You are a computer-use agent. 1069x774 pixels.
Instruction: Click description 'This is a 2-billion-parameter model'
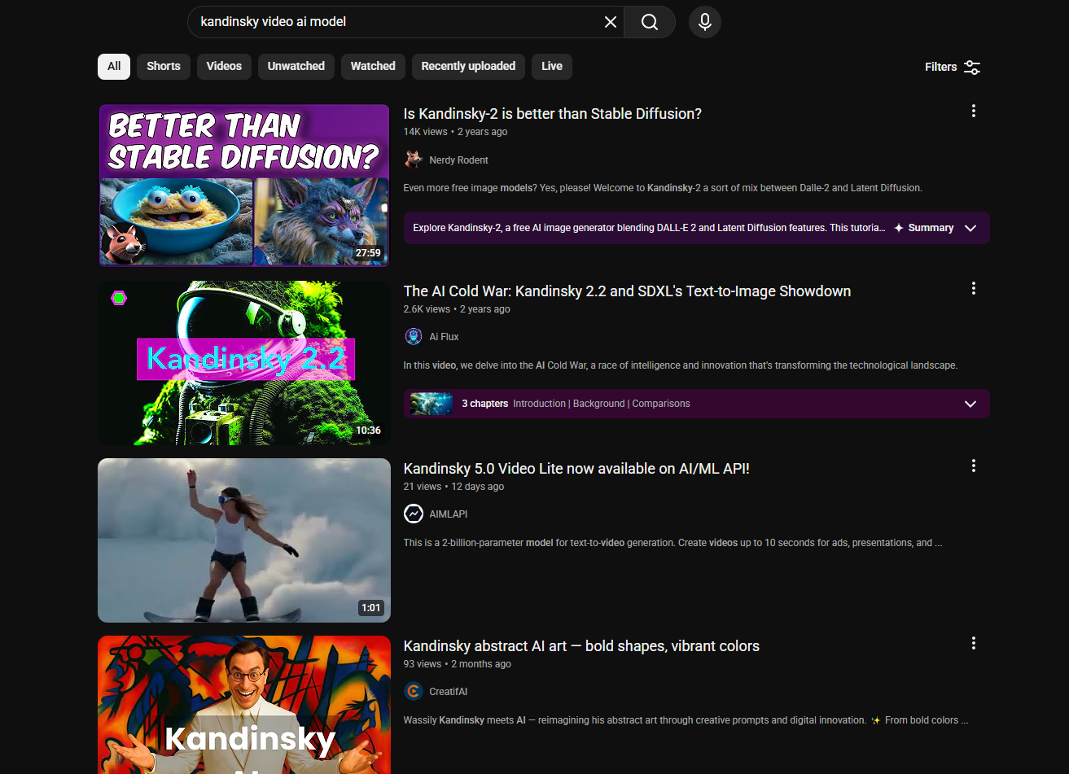pos(673,543)
